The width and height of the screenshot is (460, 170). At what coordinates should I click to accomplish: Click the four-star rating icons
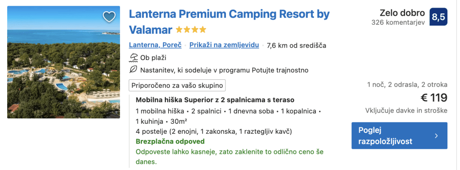(191, 30)
